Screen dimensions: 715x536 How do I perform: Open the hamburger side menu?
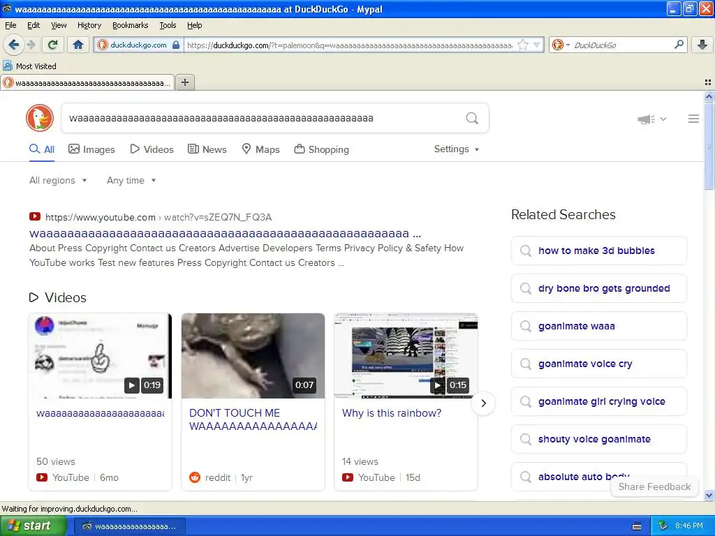click(x=693, y=119)
